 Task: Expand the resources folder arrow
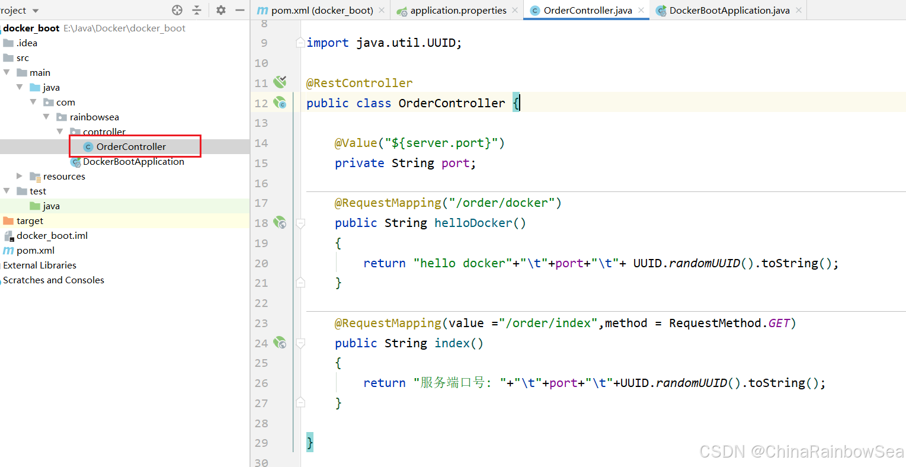[x=20, y=176]
